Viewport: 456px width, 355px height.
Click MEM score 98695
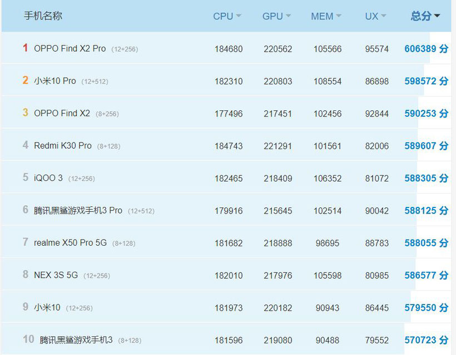[328, 243]
